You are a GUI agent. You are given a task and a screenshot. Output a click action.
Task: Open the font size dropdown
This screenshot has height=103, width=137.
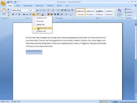[35, 10]
